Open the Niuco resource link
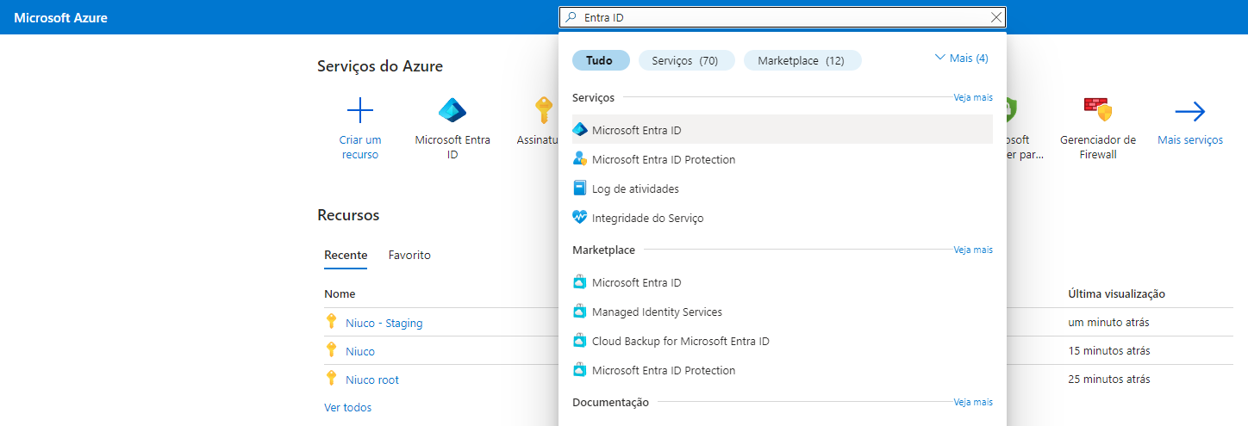This screenshot has width=1248, height=426. 360,351
